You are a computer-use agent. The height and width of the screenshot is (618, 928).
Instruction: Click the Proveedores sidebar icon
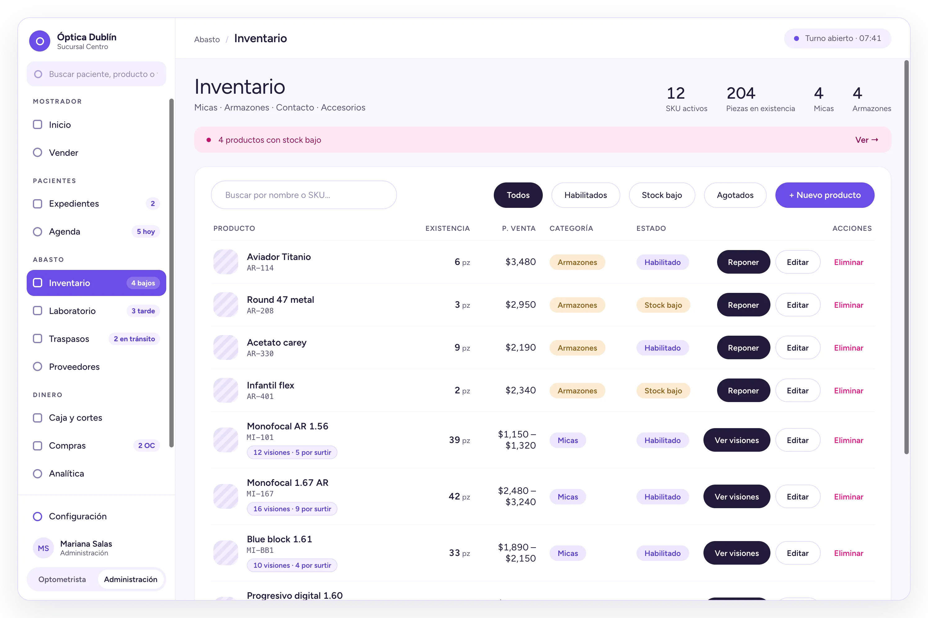click(38, 367)
